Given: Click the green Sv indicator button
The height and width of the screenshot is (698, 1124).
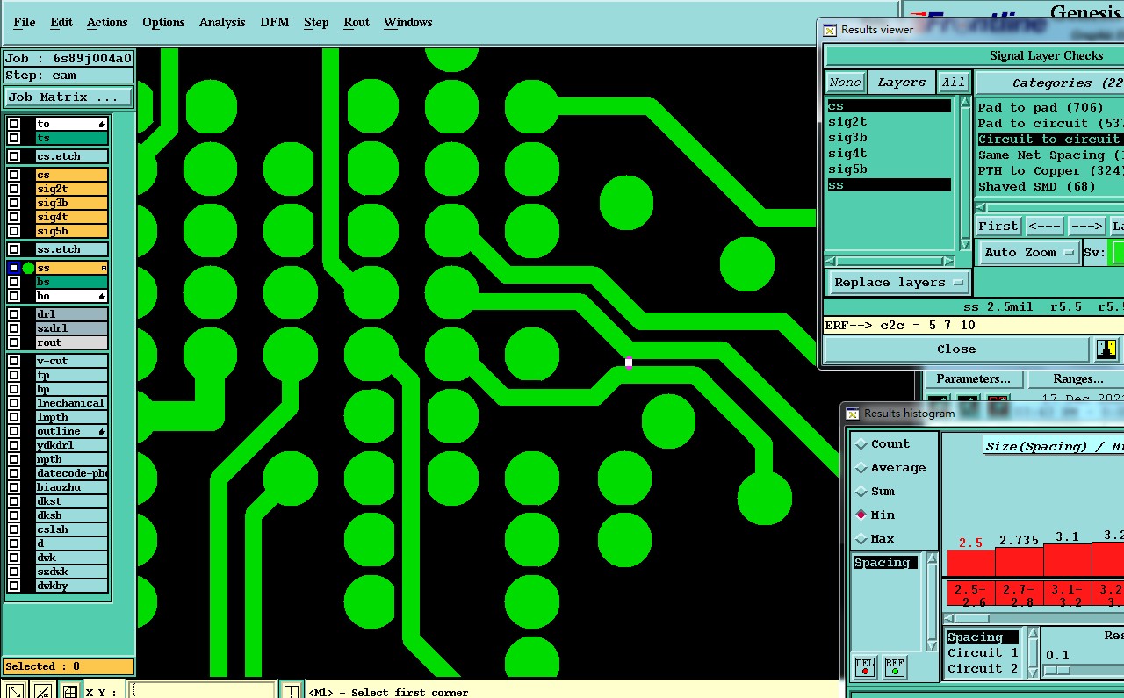Looking at the screenshot, I should coord(1117,252).
